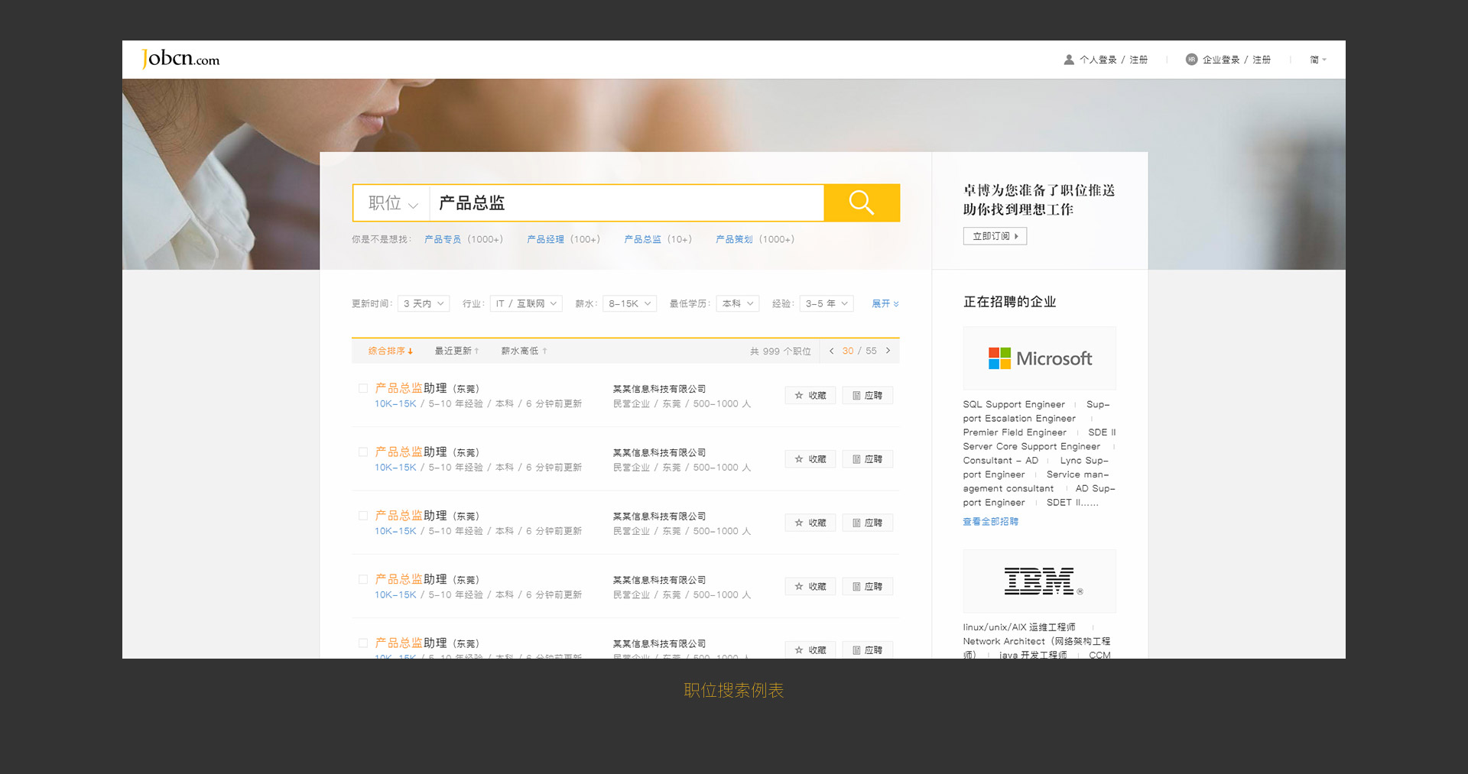Screen dimensions: 1468x774
Task: Check the third job listing checkbox
Action: tap(363, 516)
